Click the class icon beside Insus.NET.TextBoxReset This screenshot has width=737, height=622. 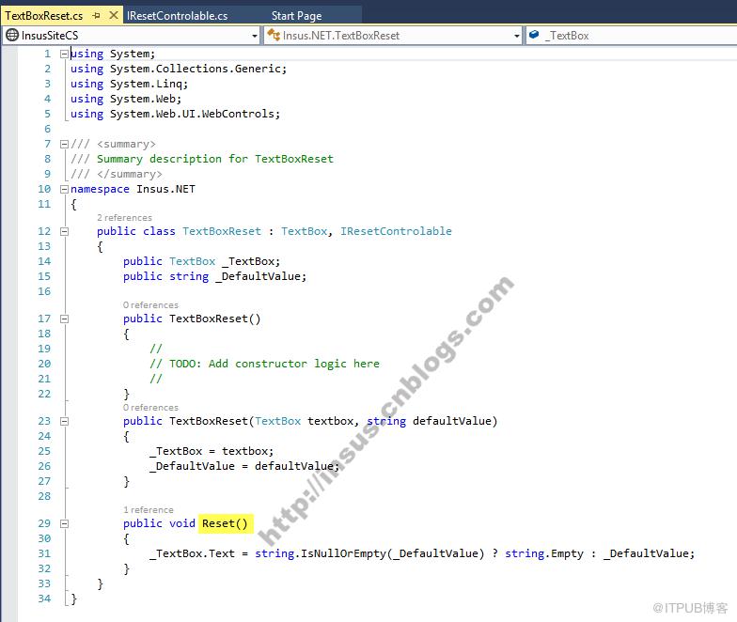[274, 35]
